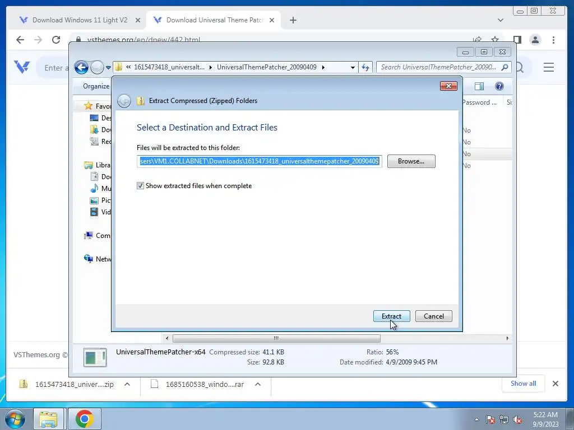The image size is (574, 430).
Task: Open VSThemes hamburger menu
Action: click(x=548, y=67)
